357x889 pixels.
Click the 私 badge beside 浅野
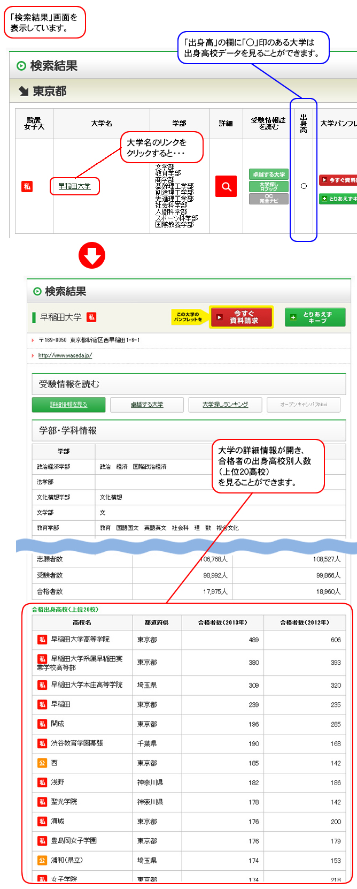[42, 782]
